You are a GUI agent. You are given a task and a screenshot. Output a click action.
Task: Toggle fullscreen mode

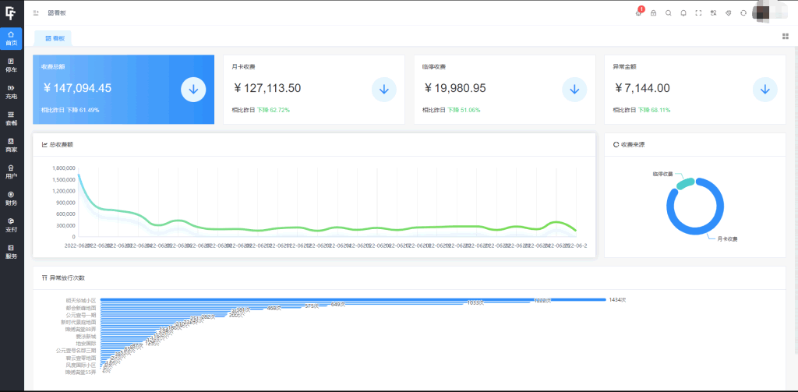(698, 13)
